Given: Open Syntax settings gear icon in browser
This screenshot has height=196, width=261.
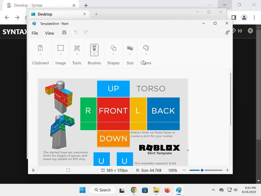Looking at the screenshot, I should pos(250,31).
